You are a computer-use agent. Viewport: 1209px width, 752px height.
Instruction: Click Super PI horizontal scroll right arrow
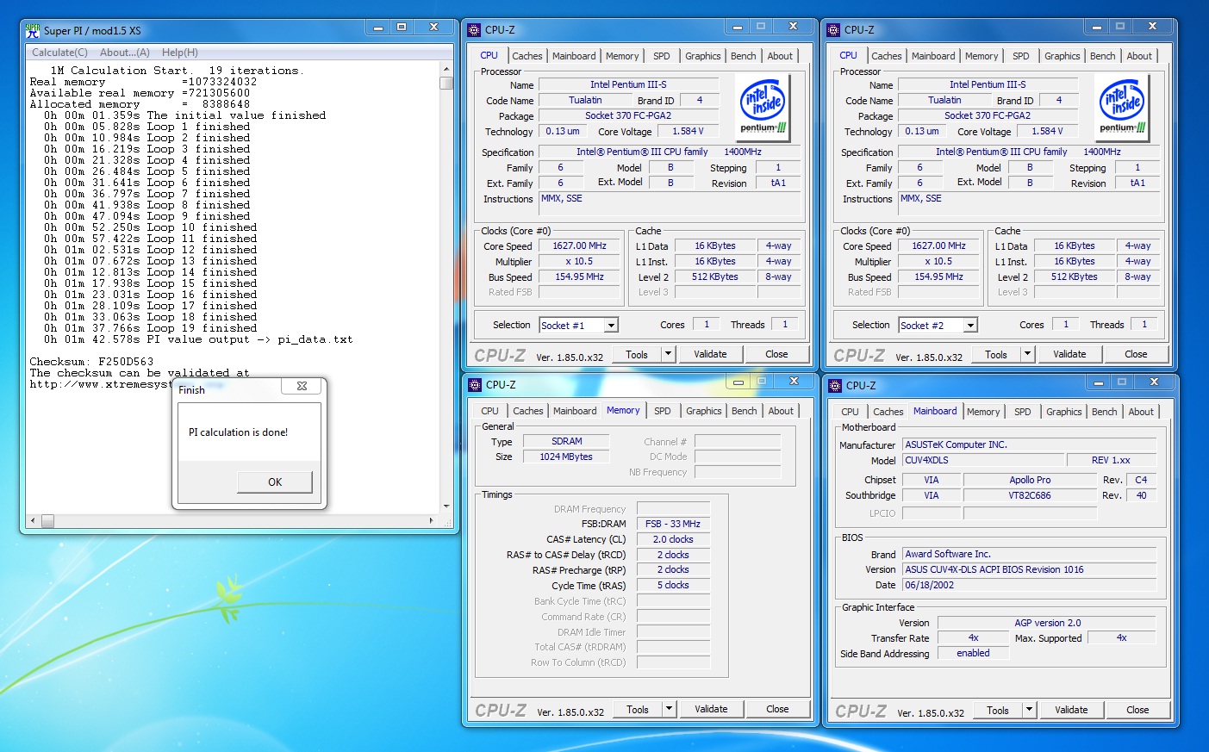pos(431,521)
